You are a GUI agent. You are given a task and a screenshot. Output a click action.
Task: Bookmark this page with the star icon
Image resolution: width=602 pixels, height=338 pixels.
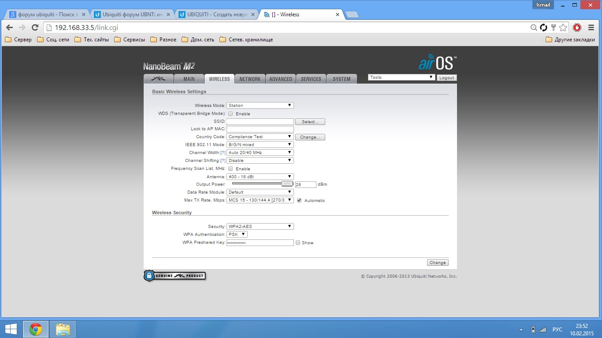563,28
